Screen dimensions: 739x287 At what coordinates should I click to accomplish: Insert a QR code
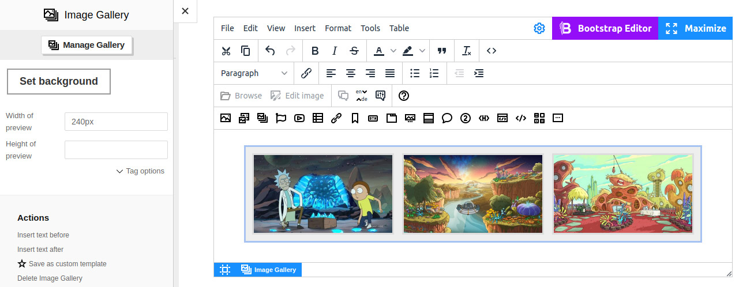coord(539,118)
